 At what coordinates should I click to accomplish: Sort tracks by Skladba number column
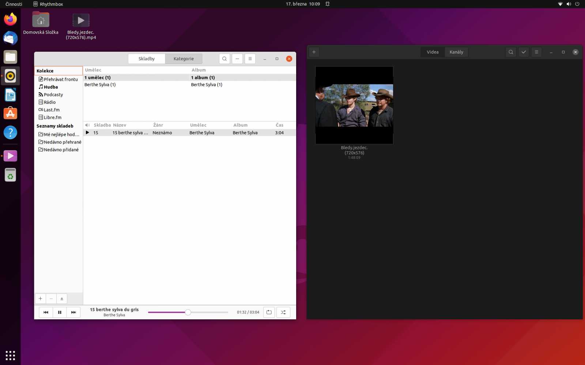point(102,125)
